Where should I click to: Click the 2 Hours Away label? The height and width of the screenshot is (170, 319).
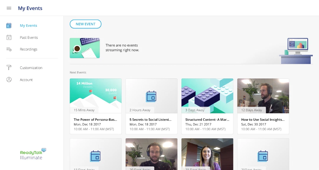[x=140, y=110]
